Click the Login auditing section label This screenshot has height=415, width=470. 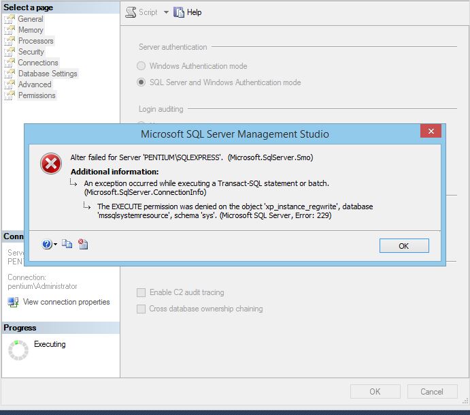[161, 109]
